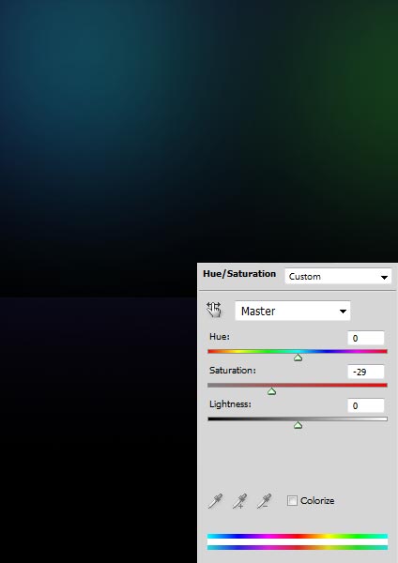Click the Lightness slider handle

coord(298,425)
